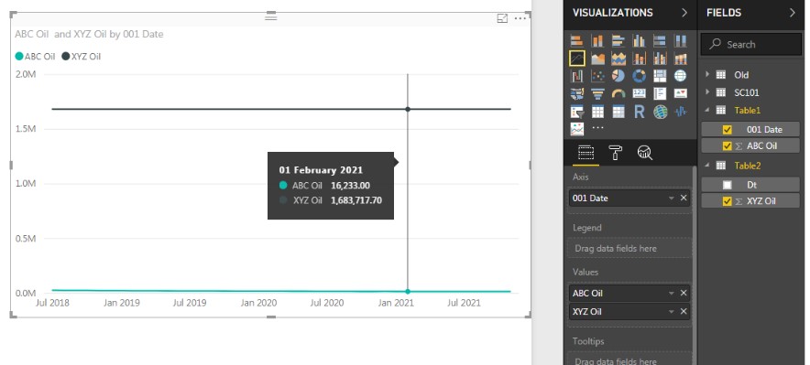This screenshot has height=365, width=810.
Task: Uncheck the XYZ Oil field checkbox
Action: coord(728,201)
